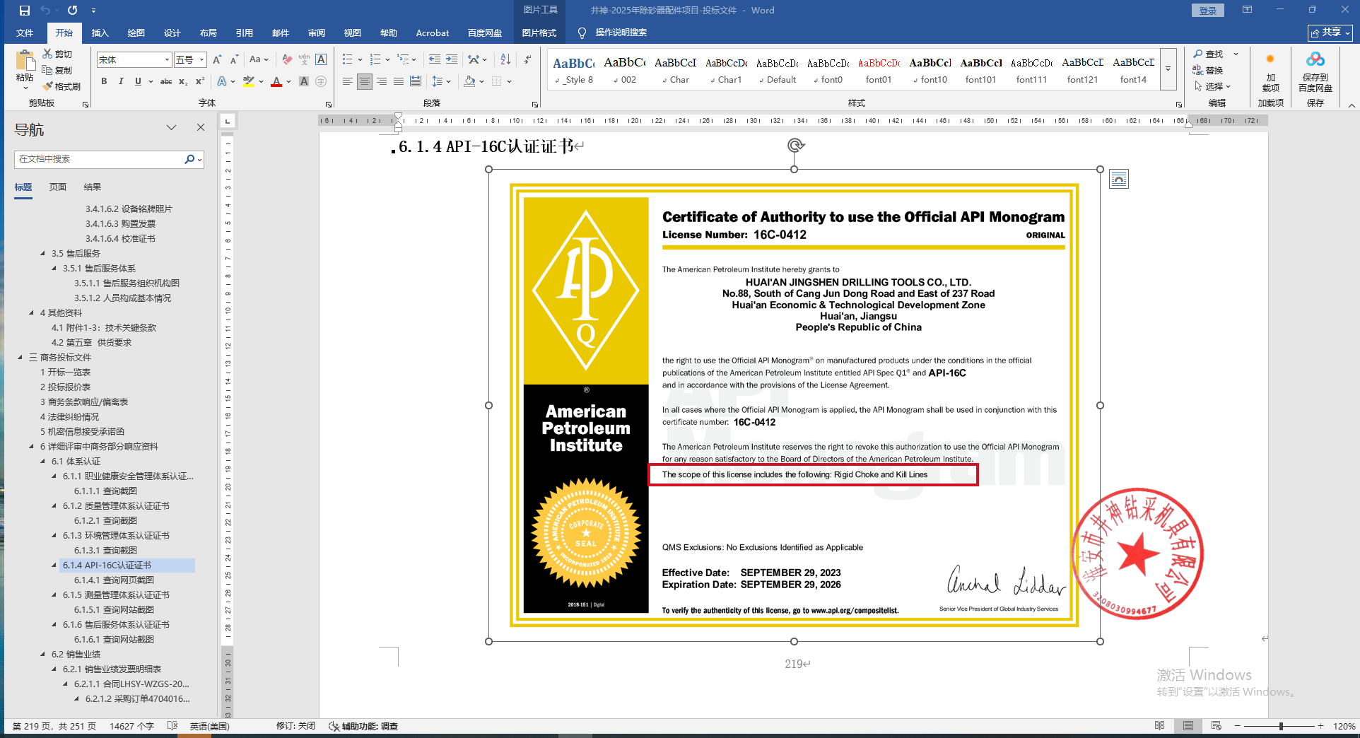The width and height of the screenshot is (1360, 738).
Task: Toggle align left for the paragraph
Action: click(347, 81)
